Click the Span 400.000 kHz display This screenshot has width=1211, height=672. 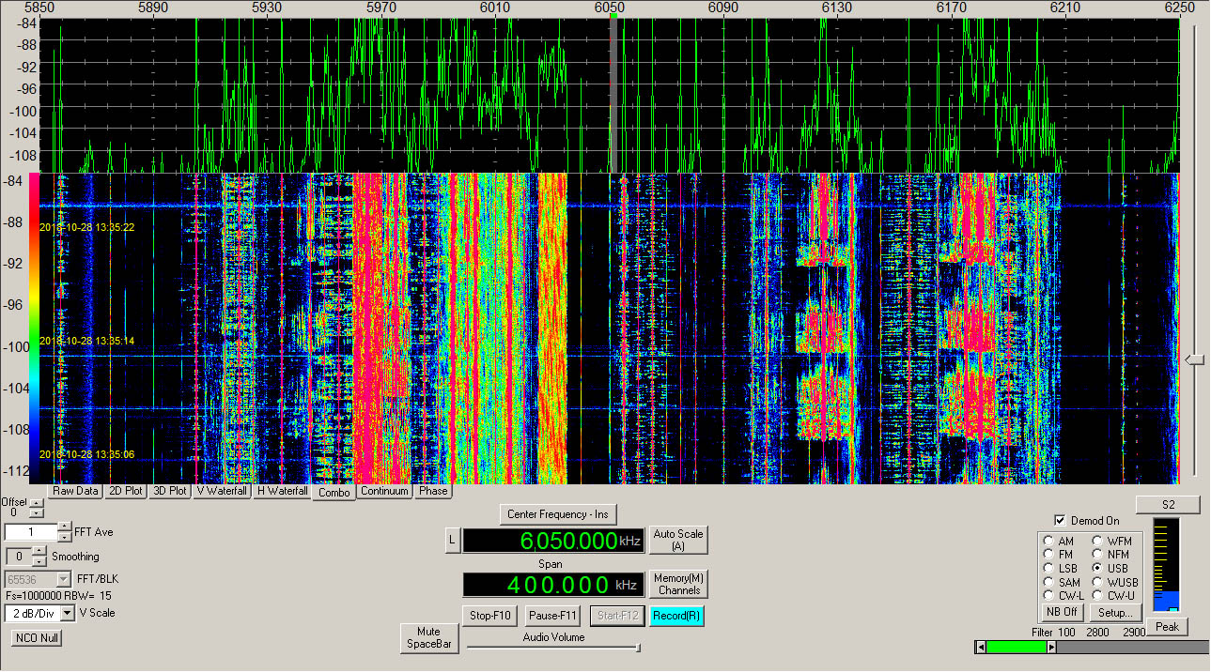[x=554, y=585]
